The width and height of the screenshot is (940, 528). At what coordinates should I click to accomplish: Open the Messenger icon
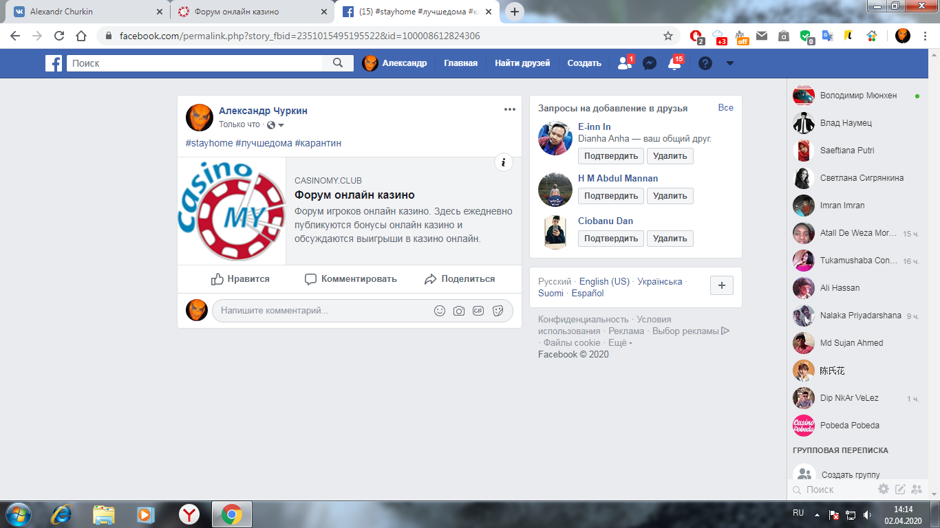click(649, 63)
